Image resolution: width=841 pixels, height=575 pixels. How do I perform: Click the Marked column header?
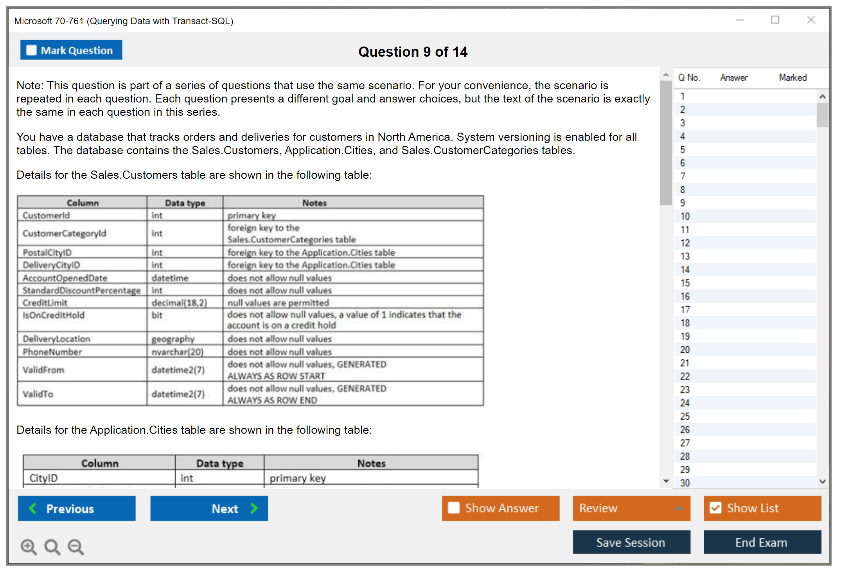click(x=792, y=77)
